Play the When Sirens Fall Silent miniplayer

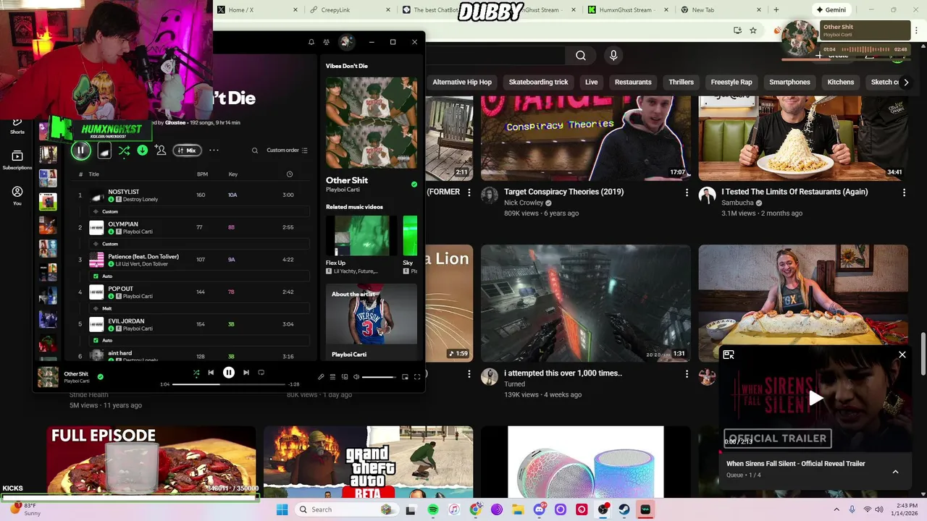click(815, 398)
